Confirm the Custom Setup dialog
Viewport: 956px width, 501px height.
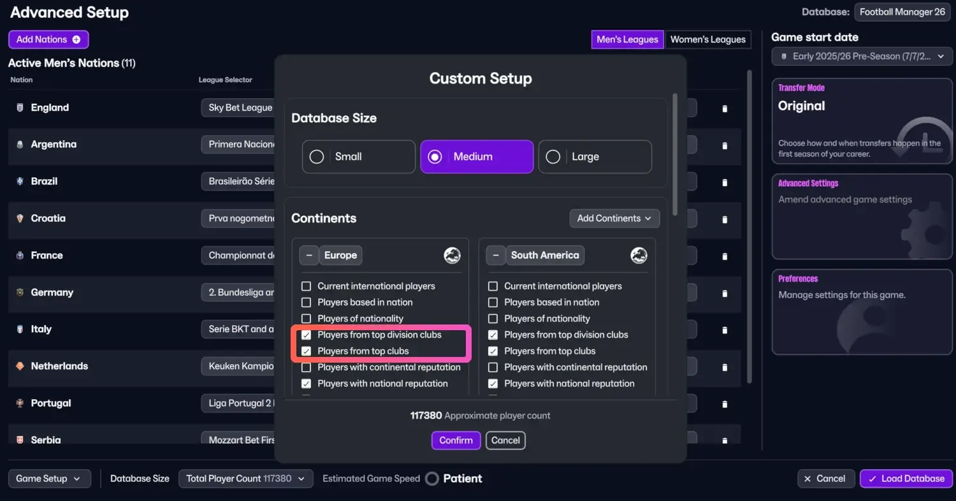pyautogui.click(x=456, y=440)
